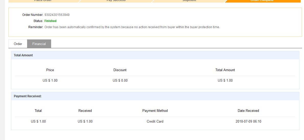Click the Price value US $ 1.00
Viewport: 304px width, 140px height.
tap(50, 80)
